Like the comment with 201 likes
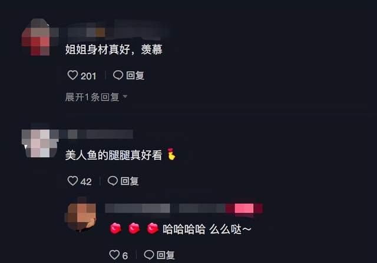377x263 pixels. (x=72, y=75)
